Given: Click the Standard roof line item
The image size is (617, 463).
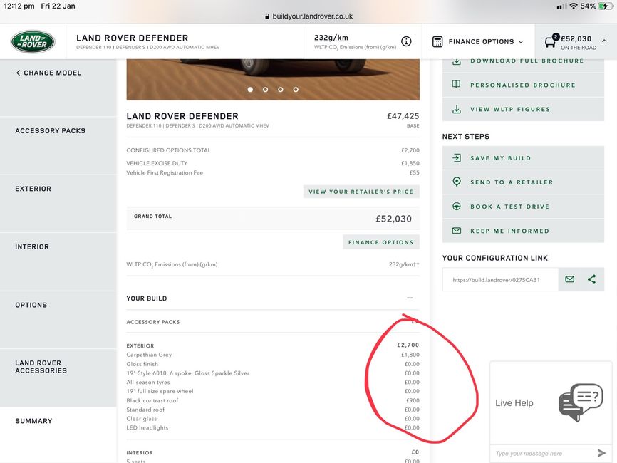Looking at the screenshot, I should click(x=273, y=410).
